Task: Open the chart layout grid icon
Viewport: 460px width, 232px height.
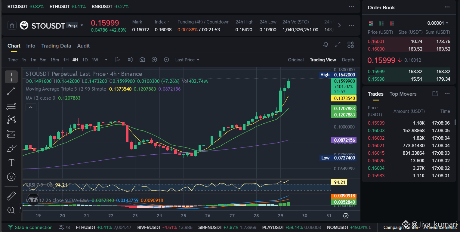Action: 350,45
